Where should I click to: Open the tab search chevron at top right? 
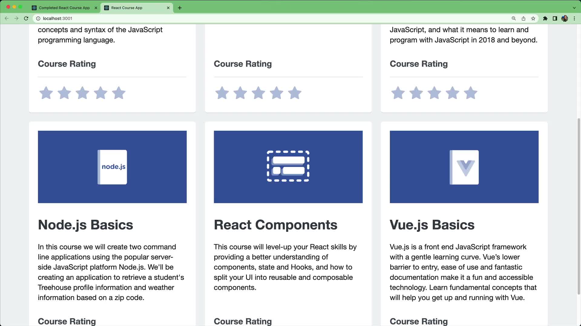[574, 8]
